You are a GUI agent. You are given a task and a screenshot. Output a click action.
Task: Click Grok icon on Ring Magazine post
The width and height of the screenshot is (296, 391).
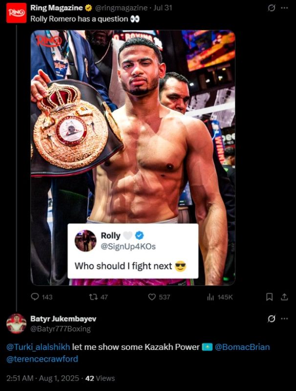272,8
